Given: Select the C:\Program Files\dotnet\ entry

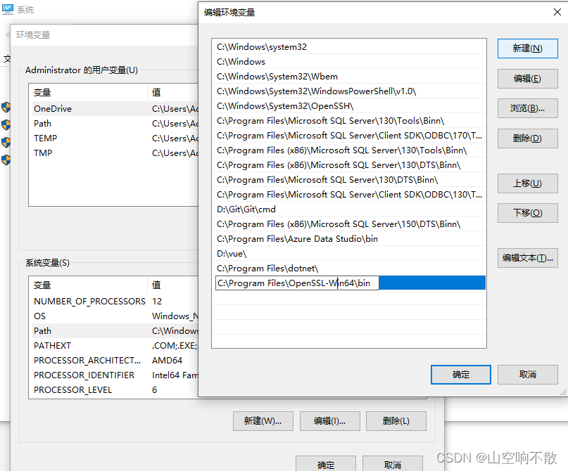Looking at the screenshot, I should [x=267, y=269].
